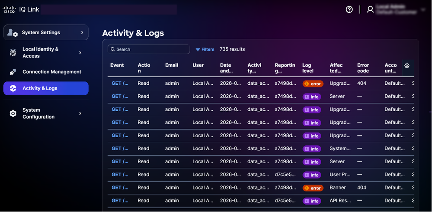Click '735 results' count text

(x=232, y=49)
